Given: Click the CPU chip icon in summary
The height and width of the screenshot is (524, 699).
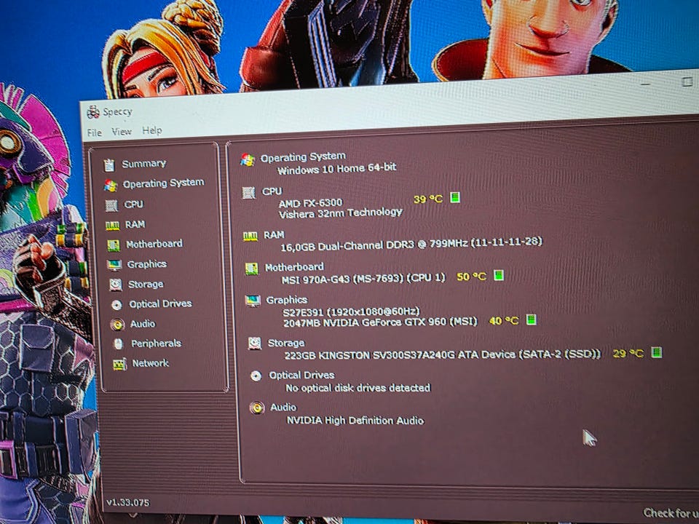Looking at the screenshot, I should (248, 192).
